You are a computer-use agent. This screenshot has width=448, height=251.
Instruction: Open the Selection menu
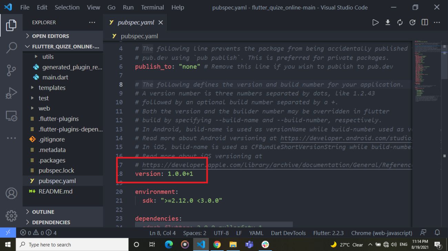67,7
